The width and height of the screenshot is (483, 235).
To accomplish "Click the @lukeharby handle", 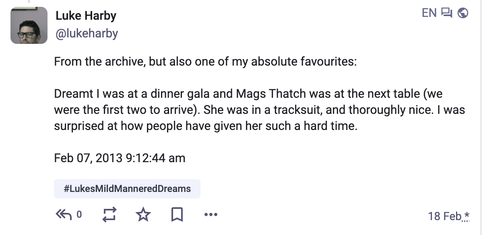I will click(x=87, y=33).
